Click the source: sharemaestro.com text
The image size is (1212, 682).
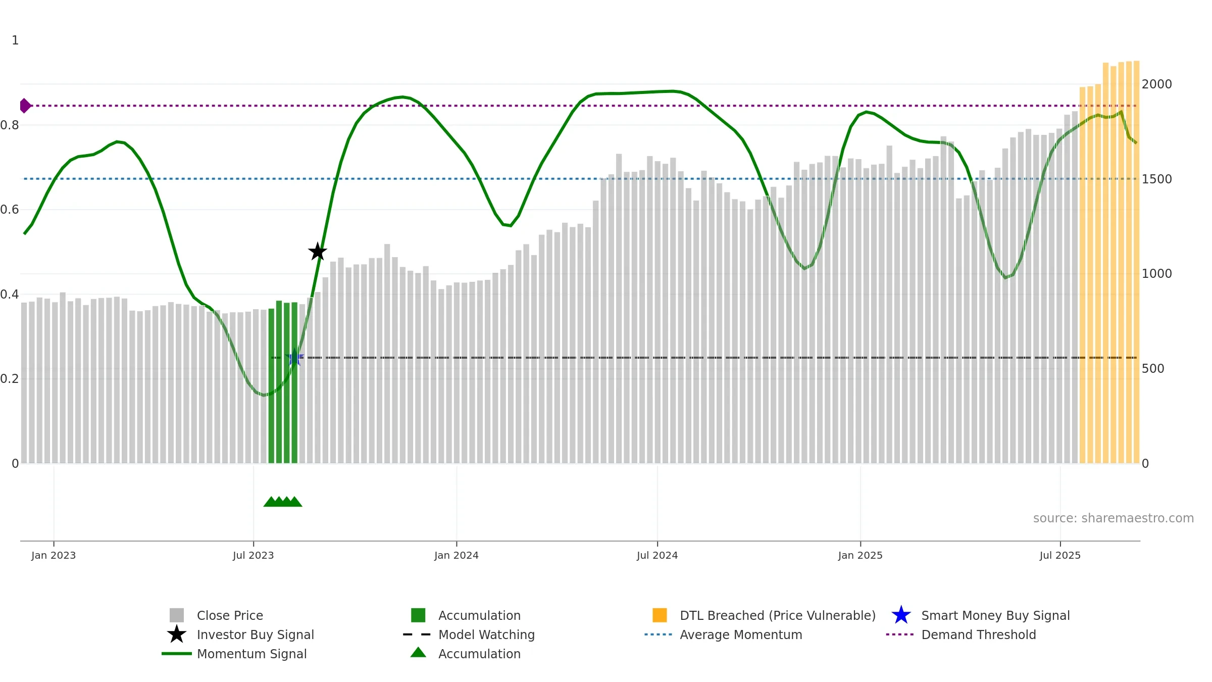coord(1114,518)
